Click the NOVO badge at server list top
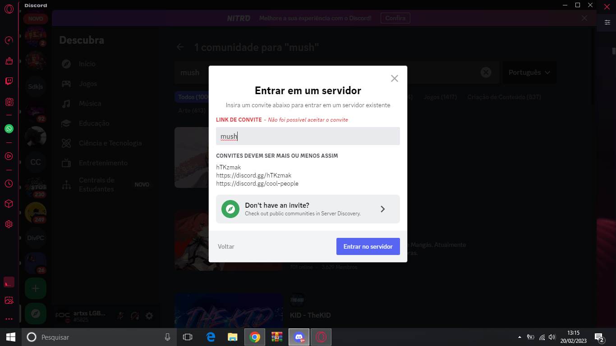616x346 pixels. click(x=36, y=19)
